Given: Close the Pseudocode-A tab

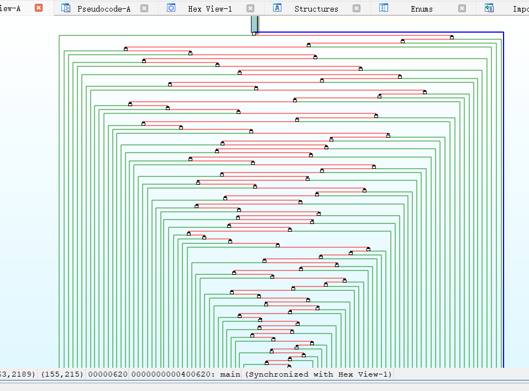Looking at the screenshot, I should point(144,8).
